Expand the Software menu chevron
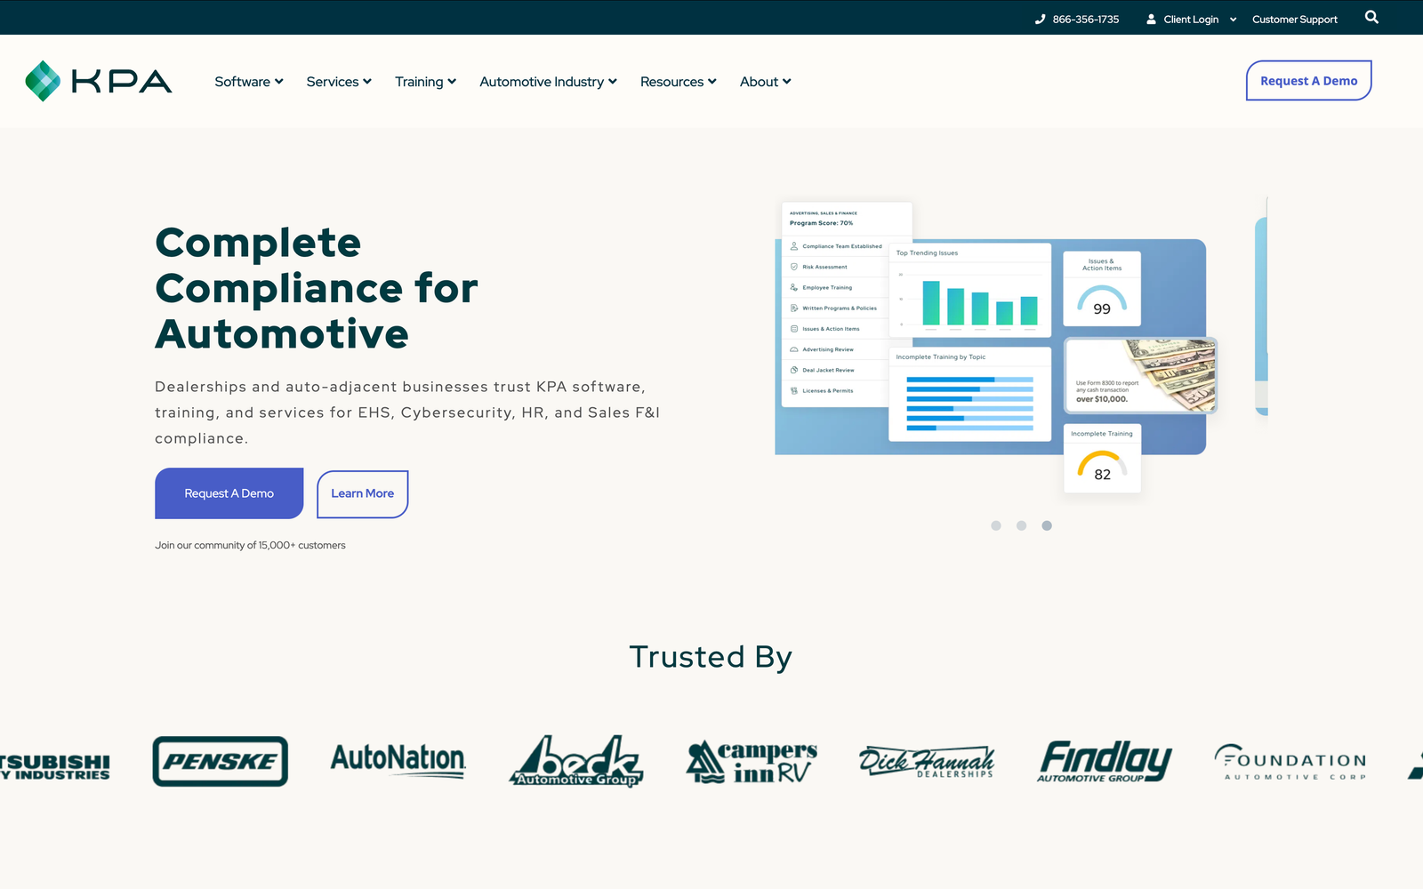The height and width of the screenshot is (889, 1423). 279,81
